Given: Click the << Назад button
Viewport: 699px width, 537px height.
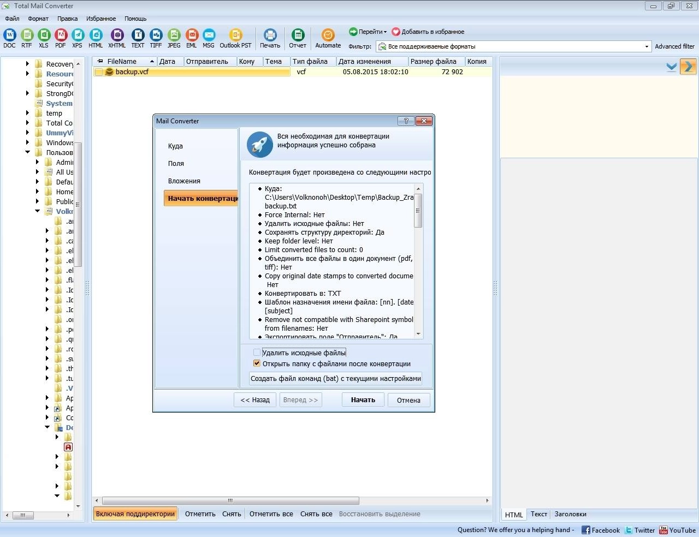Looking at the screenshot, I should click(x=255, y=400).
